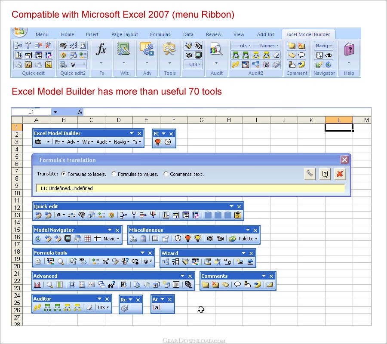Expand the Name Box dropdown arrow

pos(55,112)
